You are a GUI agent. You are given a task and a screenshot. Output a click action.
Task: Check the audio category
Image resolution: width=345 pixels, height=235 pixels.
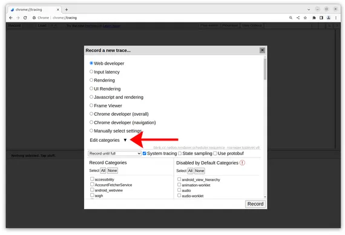[x=179, y=190]
